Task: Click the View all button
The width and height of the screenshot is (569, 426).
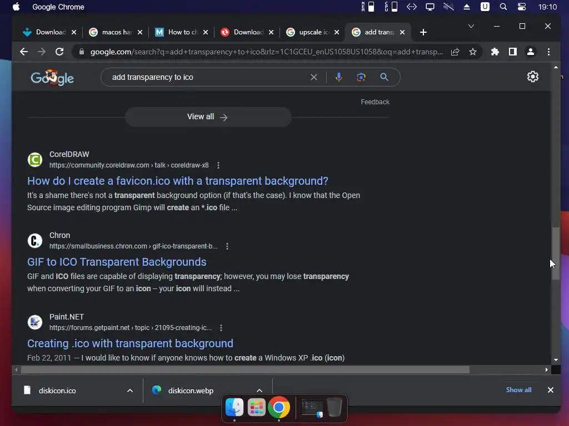Action: tap(208, 116)
